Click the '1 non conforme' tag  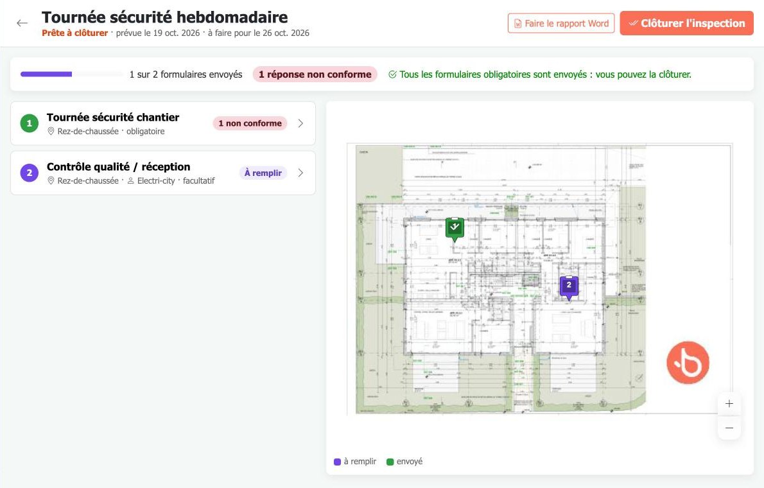tap(250, 123)
